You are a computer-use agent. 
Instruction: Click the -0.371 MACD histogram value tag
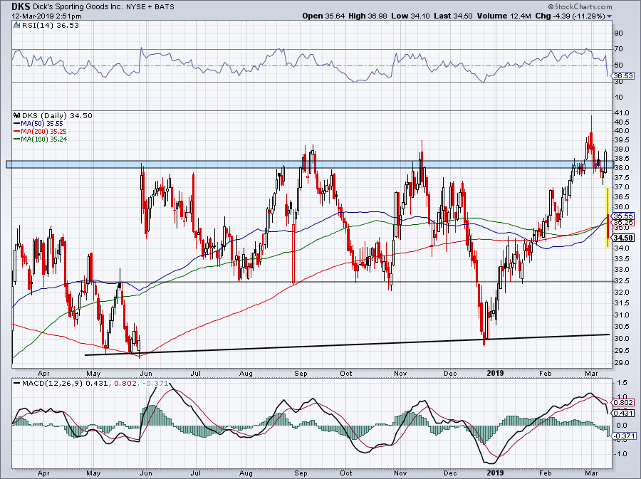coord(623,436)
